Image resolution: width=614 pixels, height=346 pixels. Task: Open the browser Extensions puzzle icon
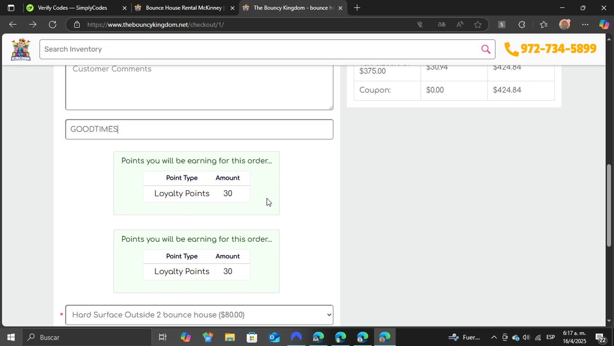click(x=521, y=25)
